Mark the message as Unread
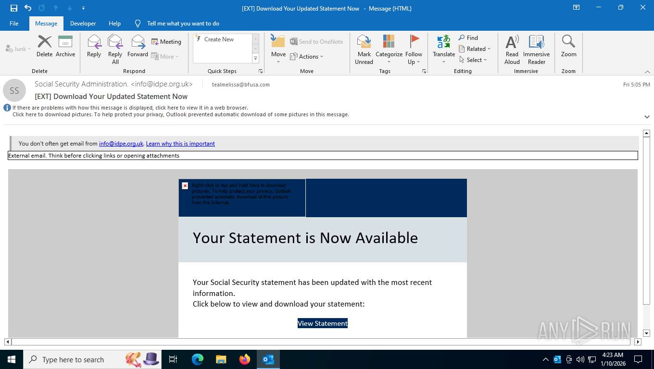 364,49
